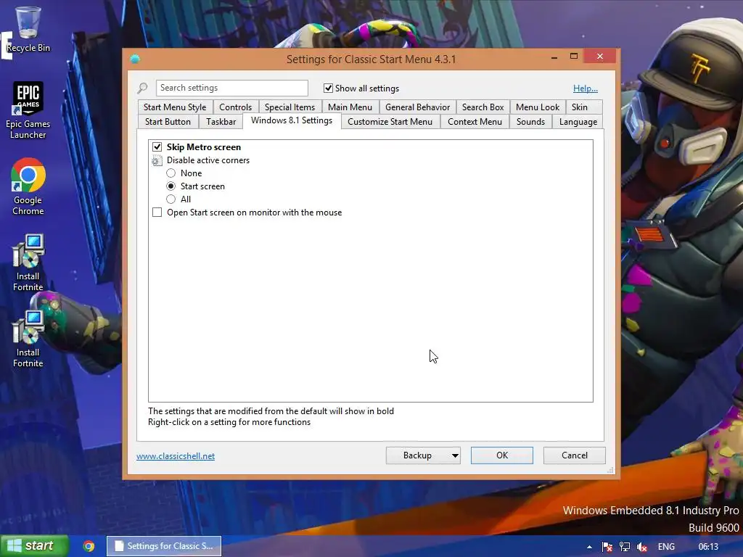The image size is (743, 557).
Task: Click the 06:13 clock in the tray
Action: click(708, 547)
